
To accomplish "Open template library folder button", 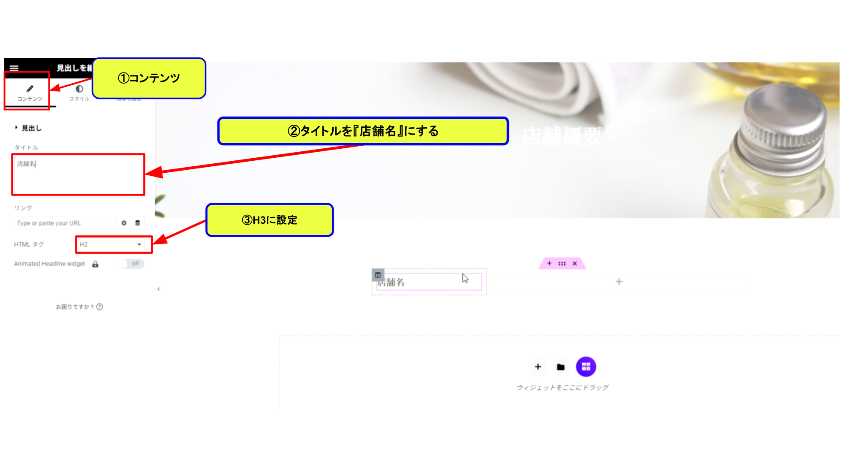I will pos(561,367).
